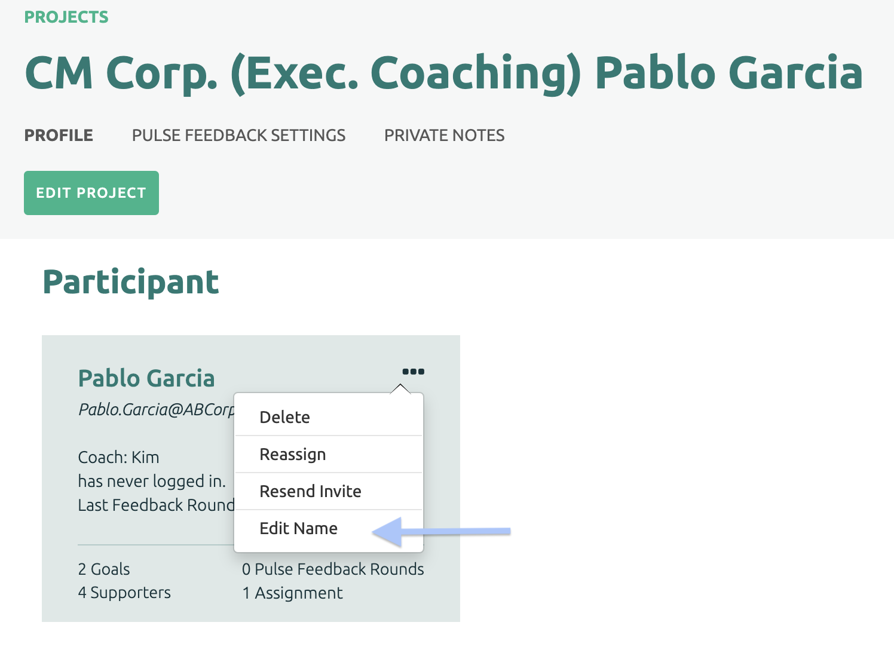This screenshot has width=894, height=656.
Task: Open the 4 Supporters list
Action: [124, 593]
